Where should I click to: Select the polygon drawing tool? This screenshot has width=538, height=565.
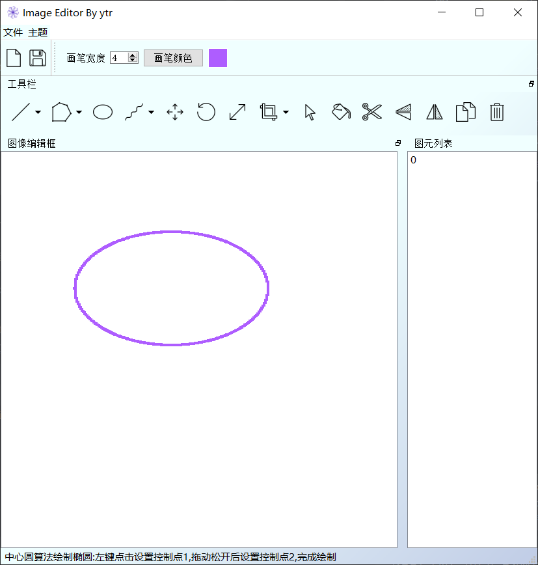tap(62, 112)
